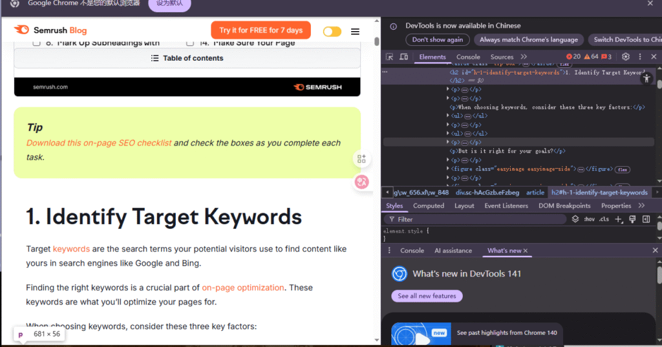Click Try it for FREE for 7 days
Viewport: 662px width, 347px height.
click(261, 30)
